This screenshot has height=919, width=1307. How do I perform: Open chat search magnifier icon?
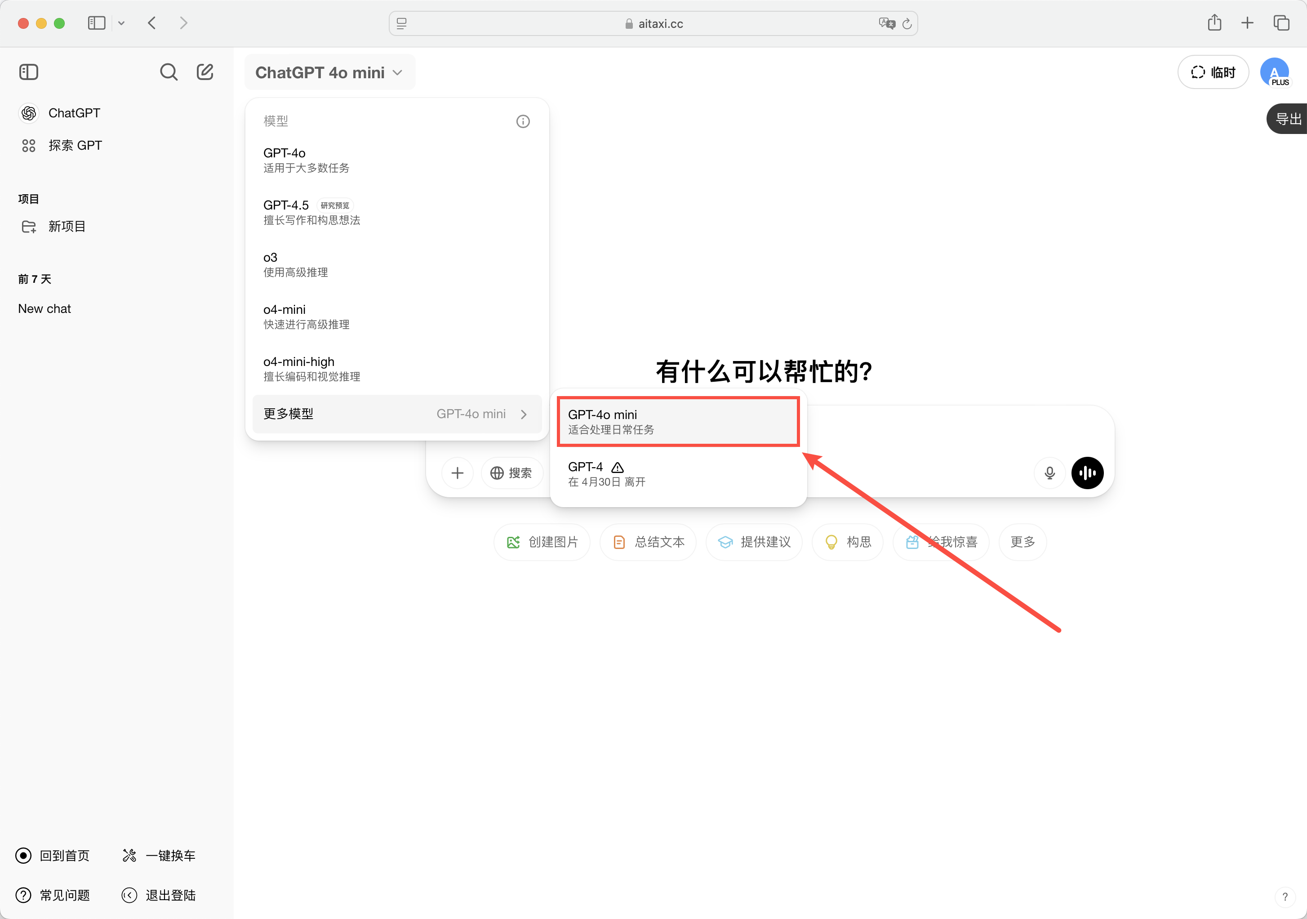click(x=169, y=72)
